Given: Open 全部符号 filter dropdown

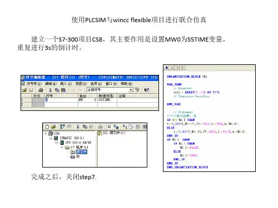Looking at the screenshot, I should point(131,90).
